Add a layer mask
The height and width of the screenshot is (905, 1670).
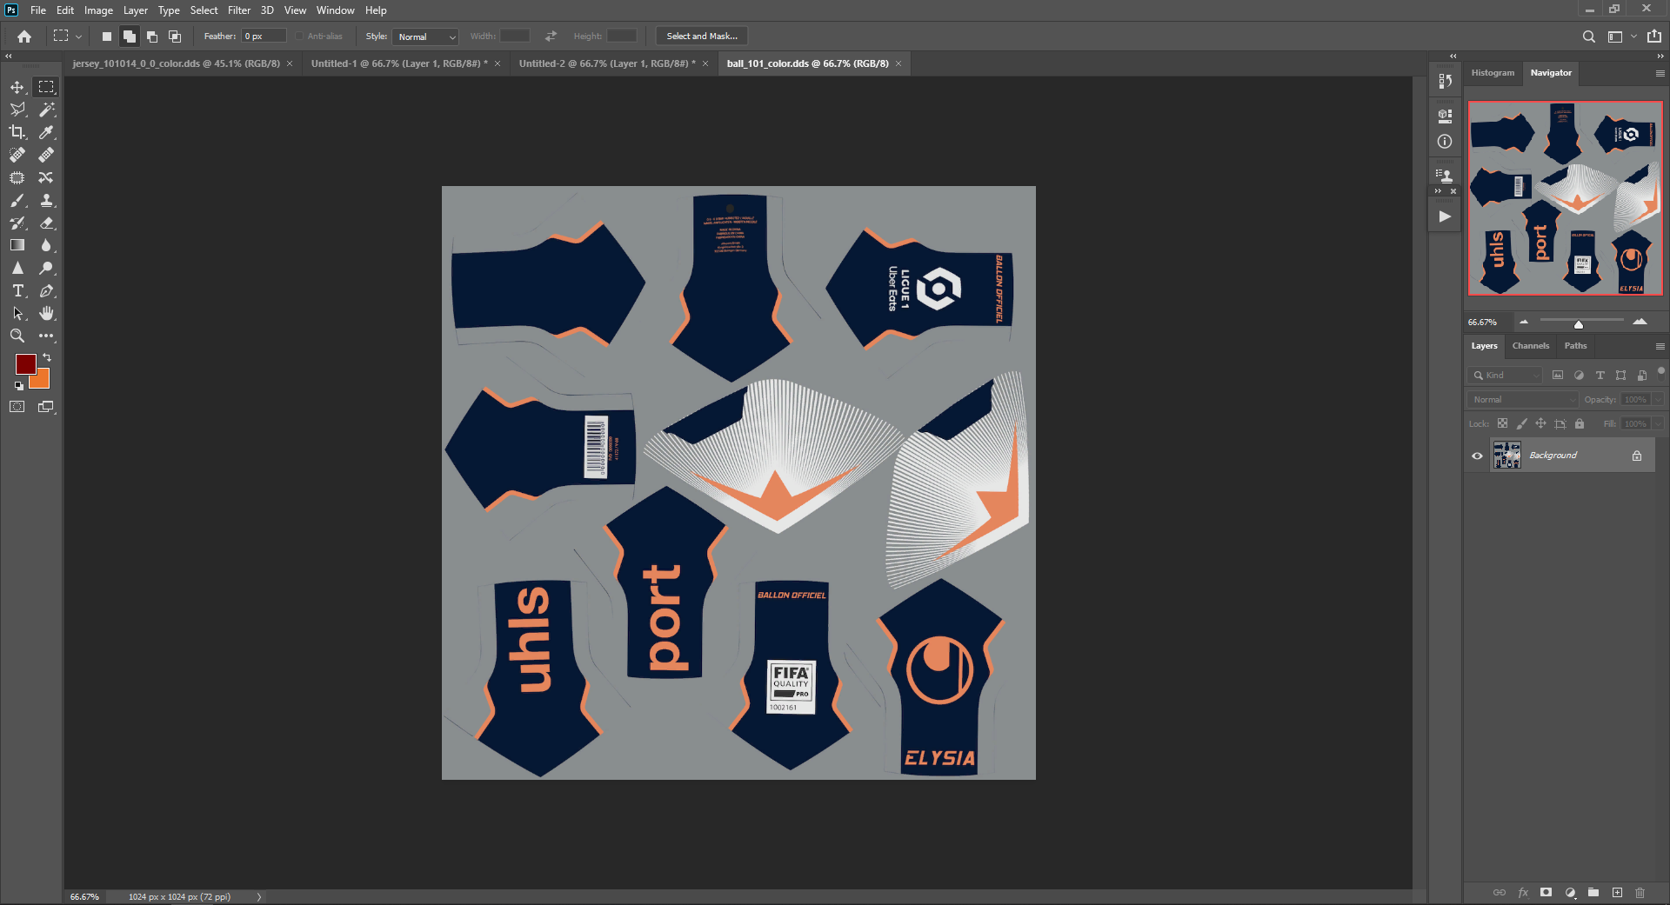click(x=1546, y=893)
